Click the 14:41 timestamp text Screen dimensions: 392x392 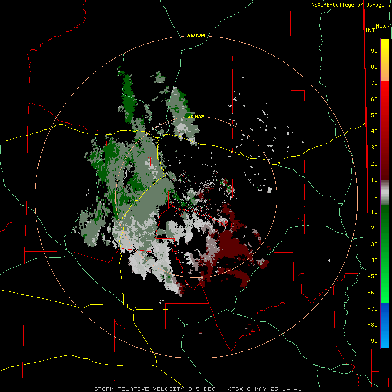[x=292, y=389]
